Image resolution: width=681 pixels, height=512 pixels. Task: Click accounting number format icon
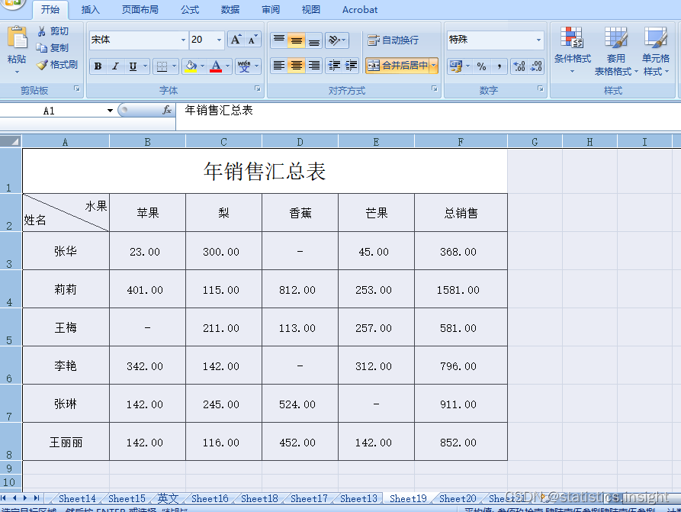pyautogui.click(x=456, y=66)
